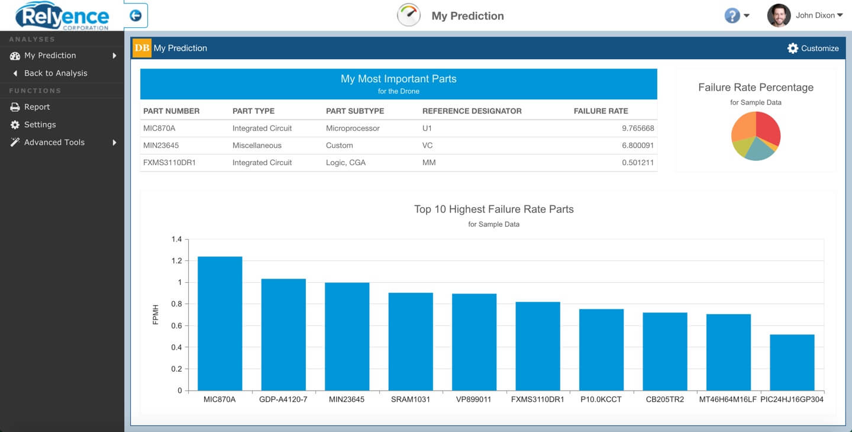Open help via the question mark icon
The image size is (852, 432).
point(732,15)
